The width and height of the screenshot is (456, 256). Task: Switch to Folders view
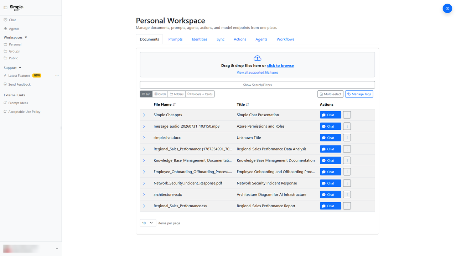[x=177, y=94]
